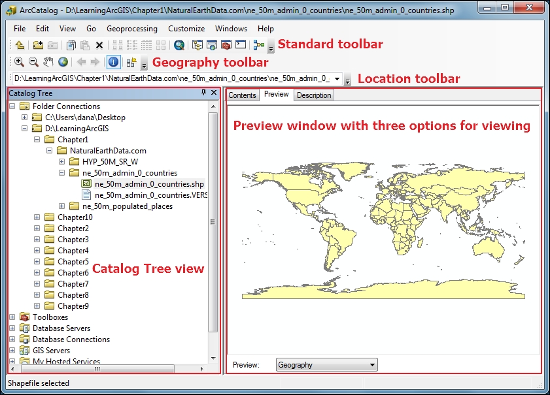
Task: Click Catalog Tree vertical scrollbar down arrow
Action: click(x=213, y=358)
